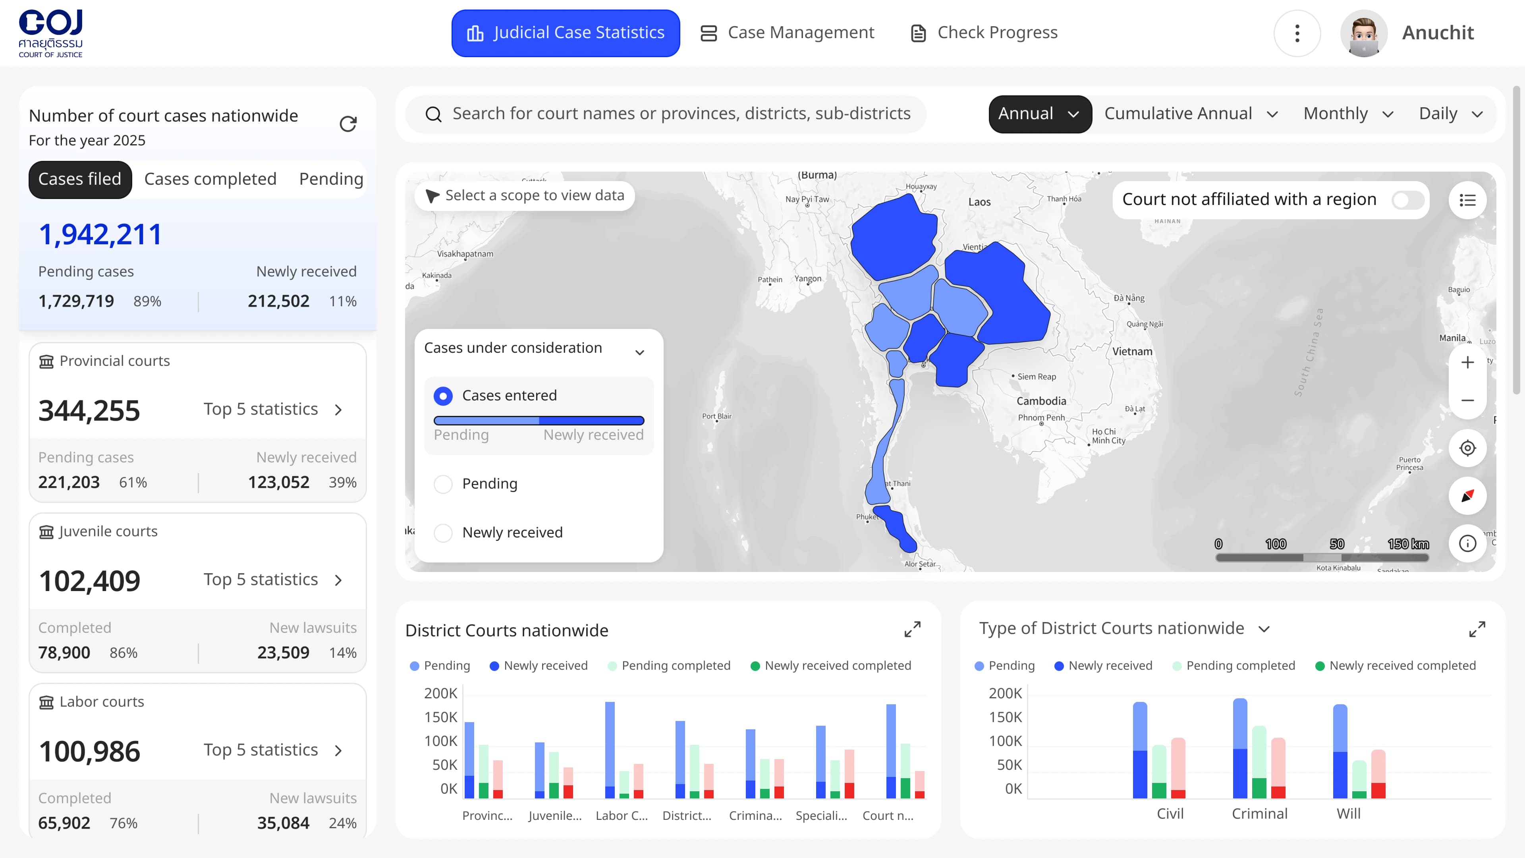
Task: Show map information icon
Action: click(x=1467, y=543)
